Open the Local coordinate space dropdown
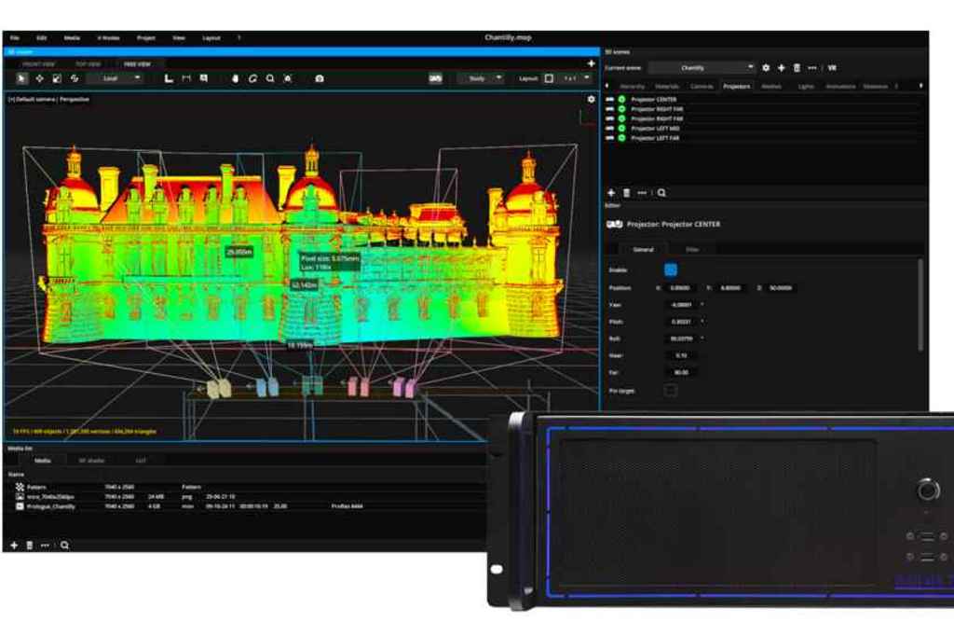The width and height of the screenshot is (954, 636). [x=115, y=78]
